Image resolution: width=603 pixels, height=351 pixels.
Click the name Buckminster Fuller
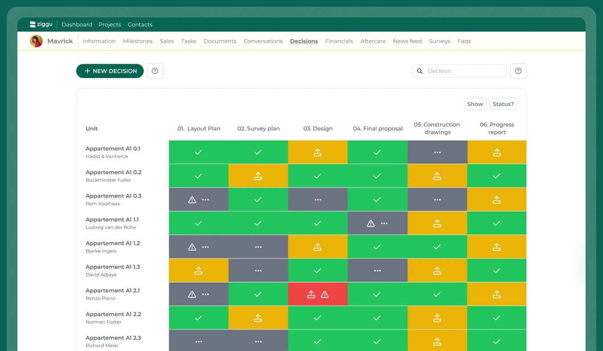coord(108,180)
